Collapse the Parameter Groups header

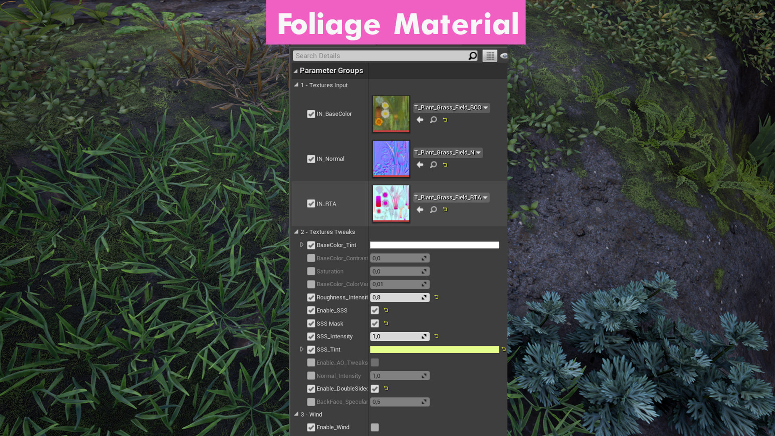click(x=295, y=71)
